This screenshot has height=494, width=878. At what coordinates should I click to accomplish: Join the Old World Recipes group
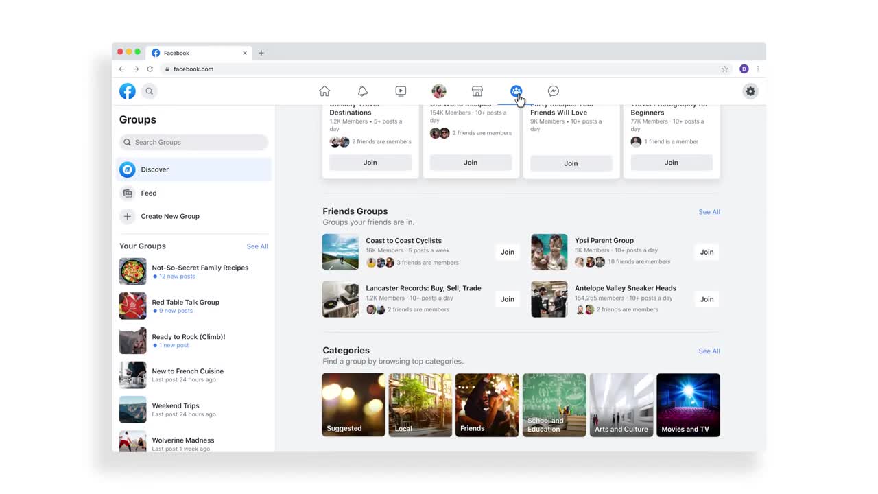pyautogui.click(x=471, y=163)
